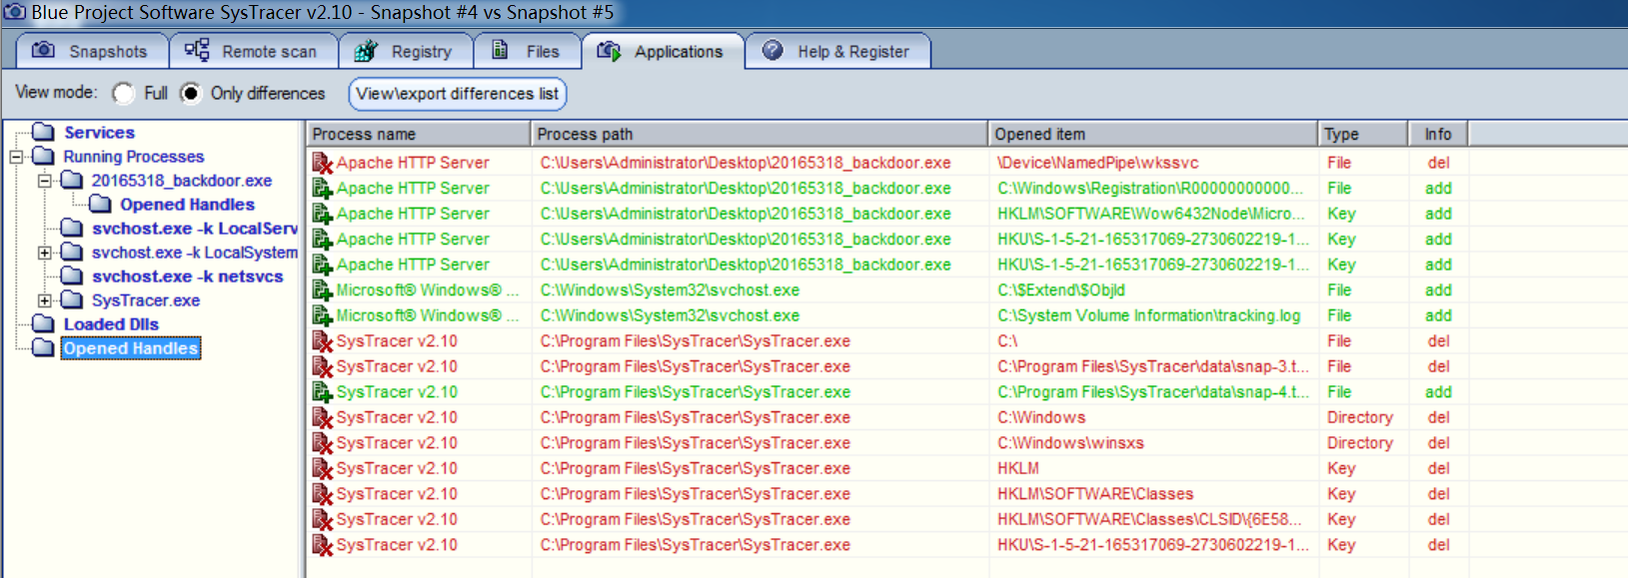Select the C:\System Volume Information\tracking.log item
The height and width of the screenshot is (578, 1628).
tap(1148, 315)
